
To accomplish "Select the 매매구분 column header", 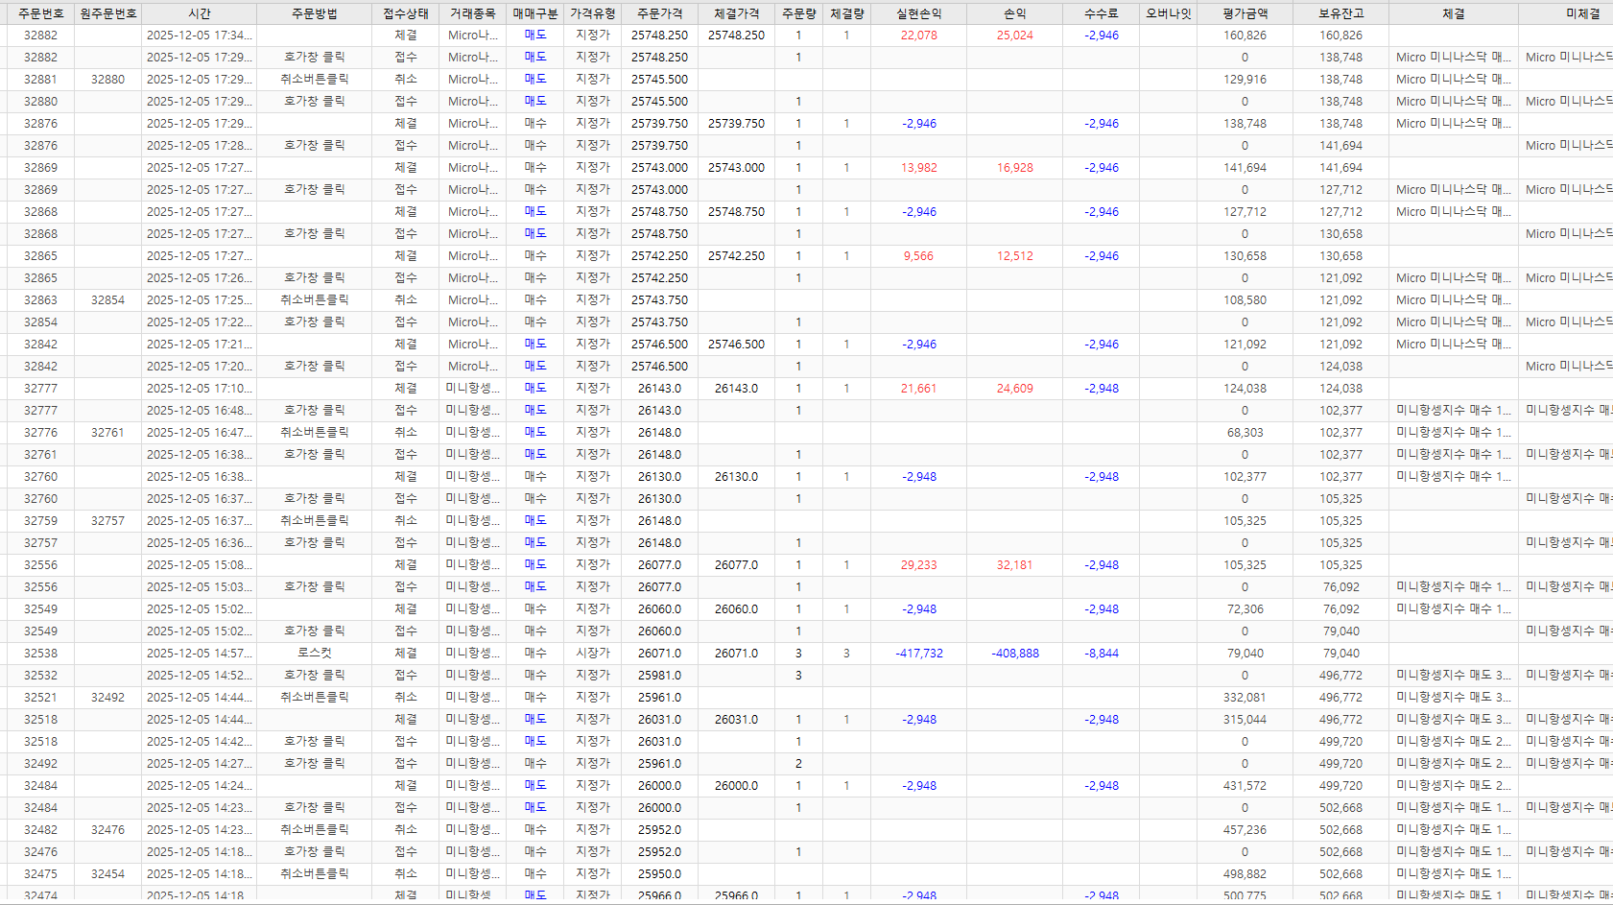I will coord(534,13).
